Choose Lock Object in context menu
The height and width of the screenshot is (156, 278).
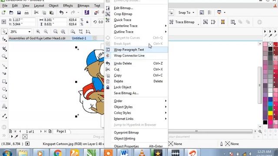(136, 87)
